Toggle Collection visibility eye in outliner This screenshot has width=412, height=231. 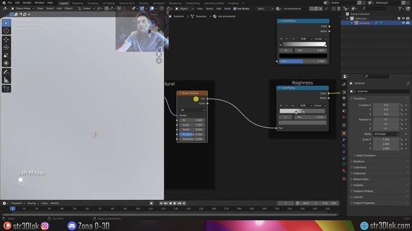coord(403,19)
